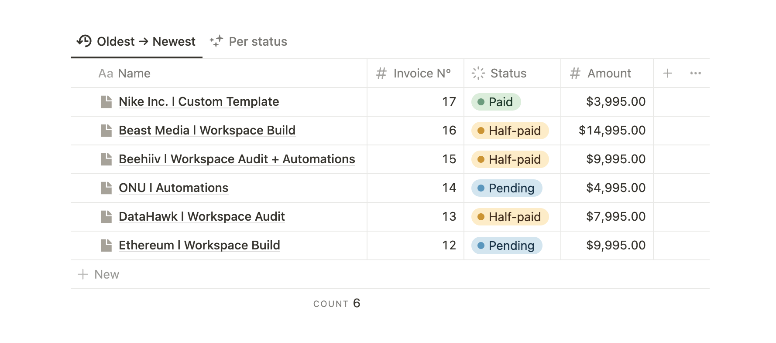776x343 pixels.
Task: Open the Status column header menu
Action: [x=512, y=73]
